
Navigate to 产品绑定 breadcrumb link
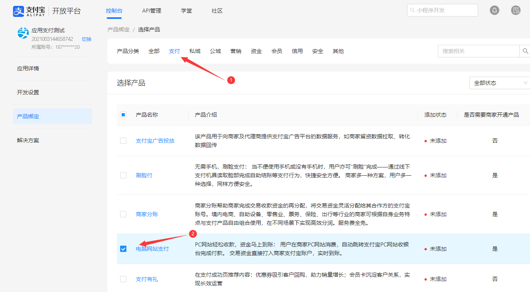tap(119, 29)
